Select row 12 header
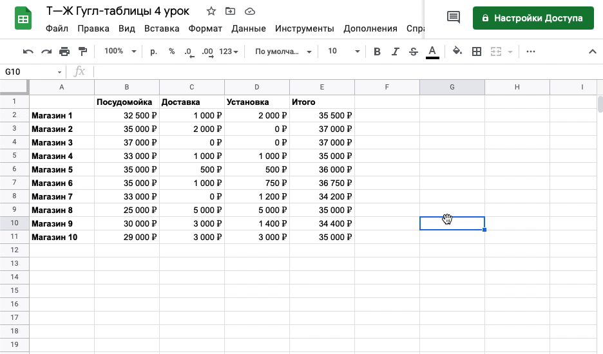The width and height of the screenshot is (603, 354). click(14, 250)
